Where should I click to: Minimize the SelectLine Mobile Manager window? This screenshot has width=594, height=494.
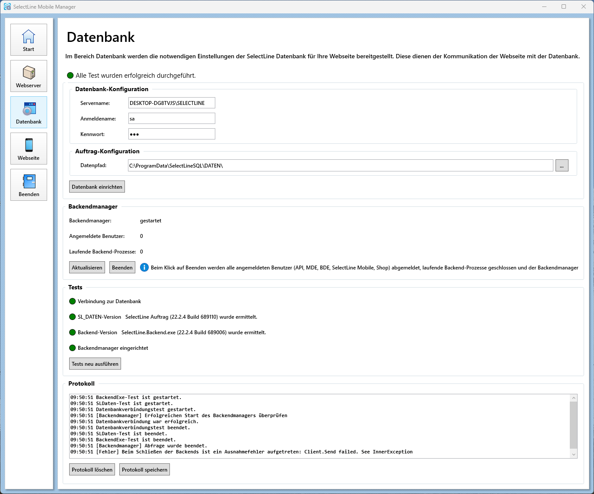click(544, 6)
